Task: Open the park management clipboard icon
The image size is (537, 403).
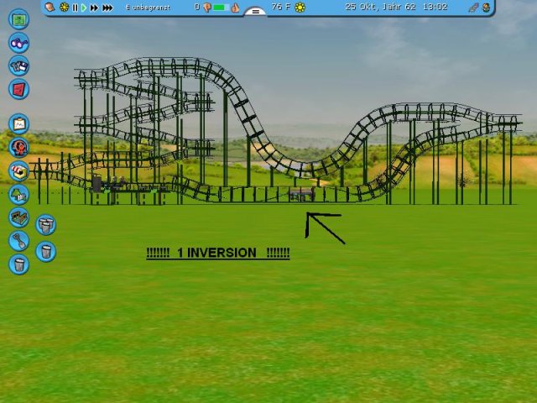Action: [18, 123]
